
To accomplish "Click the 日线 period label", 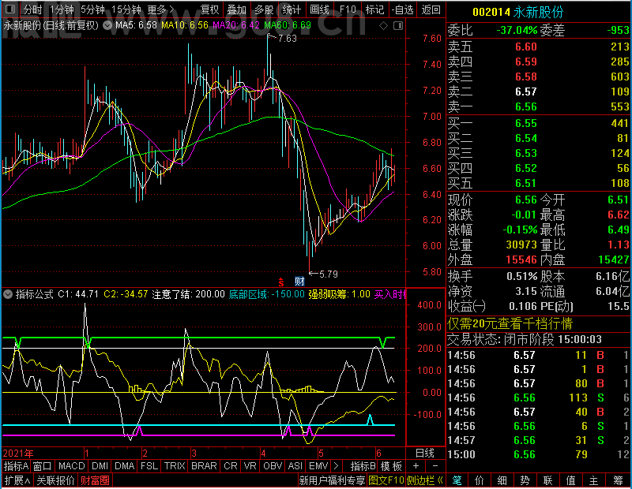I will coord(425,454).
